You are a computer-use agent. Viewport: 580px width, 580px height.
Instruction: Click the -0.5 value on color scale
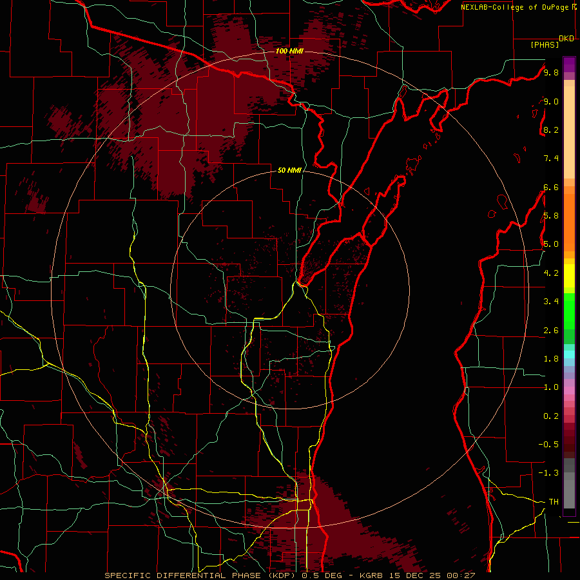pos(548,445)
